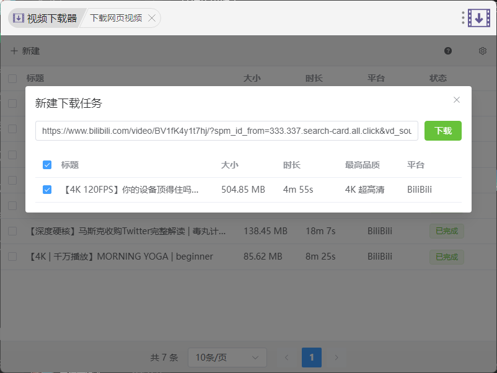Screen dimensions: 497x373
Task: Go to the previous page arrow
Action: tap(286, 358)
